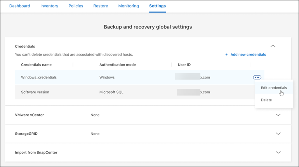Go to the Policies tab
The image size is (299, 167).
point(76,6)
